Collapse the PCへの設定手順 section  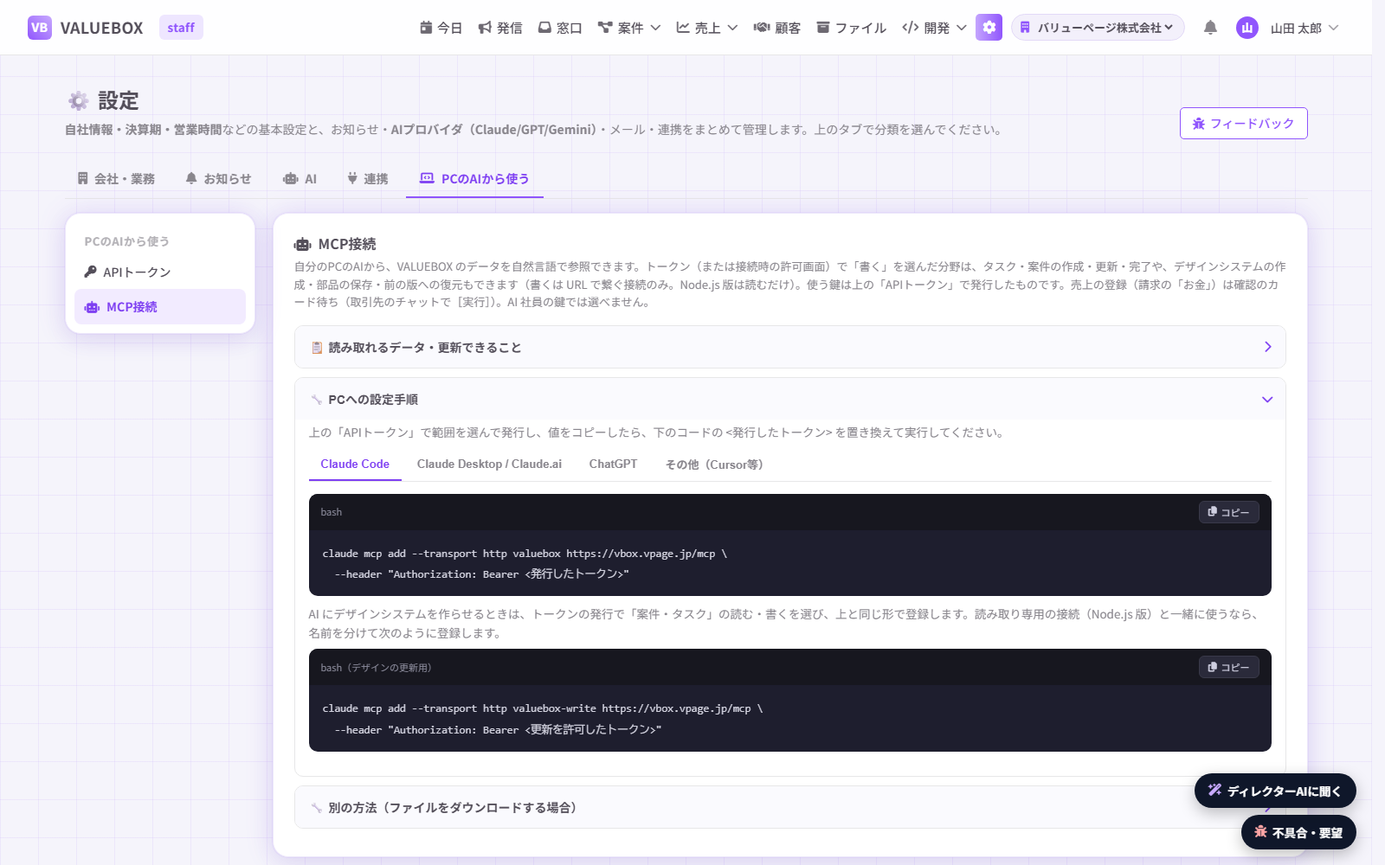[789, 399]
